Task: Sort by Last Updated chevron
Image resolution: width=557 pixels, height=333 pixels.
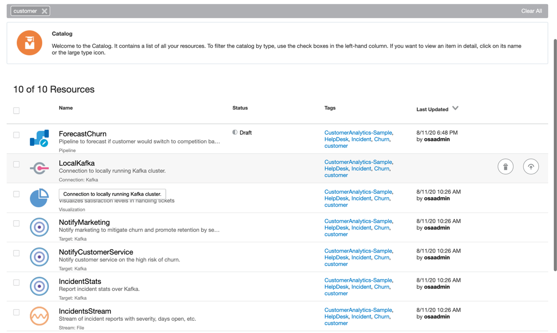Action: point(456,109)
